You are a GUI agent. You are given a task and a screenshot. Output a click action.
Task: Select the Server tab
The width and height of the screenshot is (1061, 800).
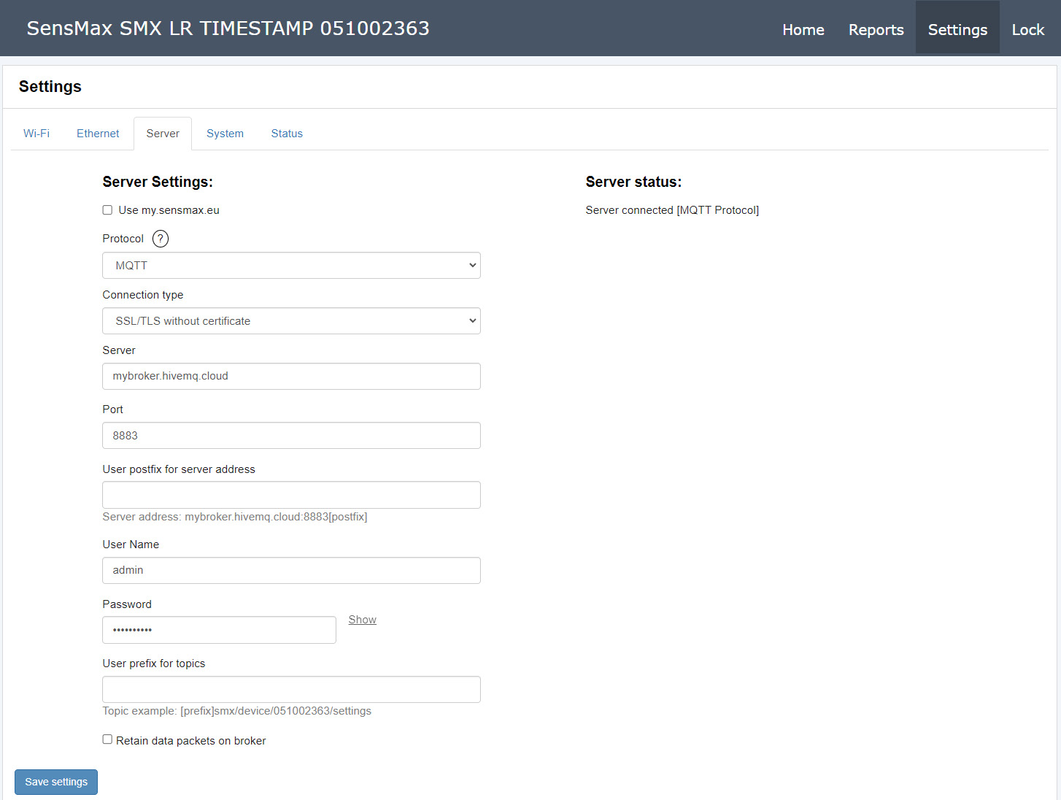coord(163,134)
